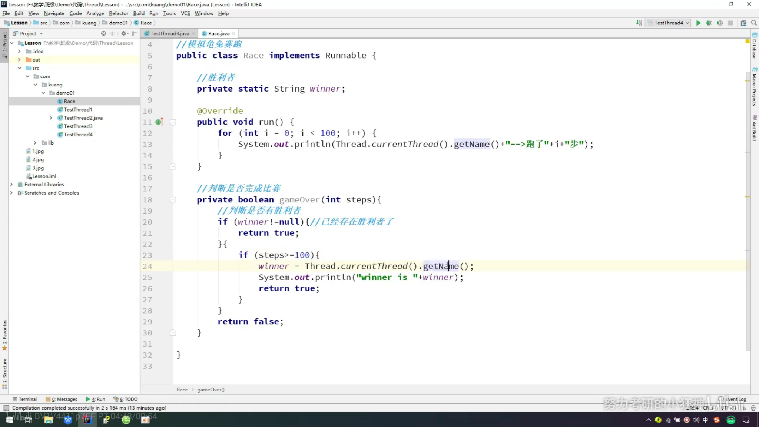Open the TODO tool window

point(126,399)
